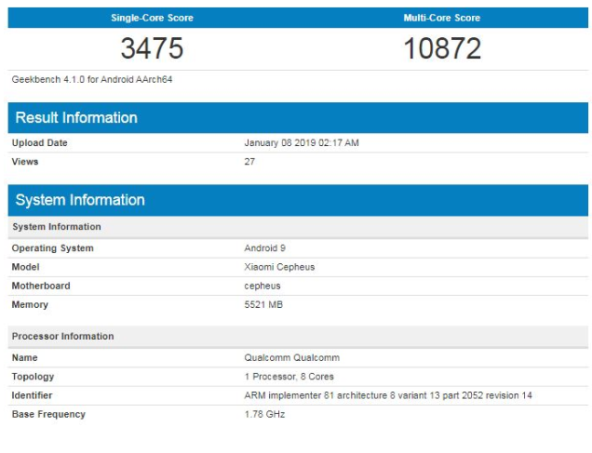This screenshot has width=592, height=453.
Task: Click the Processor Information subheader row
Action: 298,337
